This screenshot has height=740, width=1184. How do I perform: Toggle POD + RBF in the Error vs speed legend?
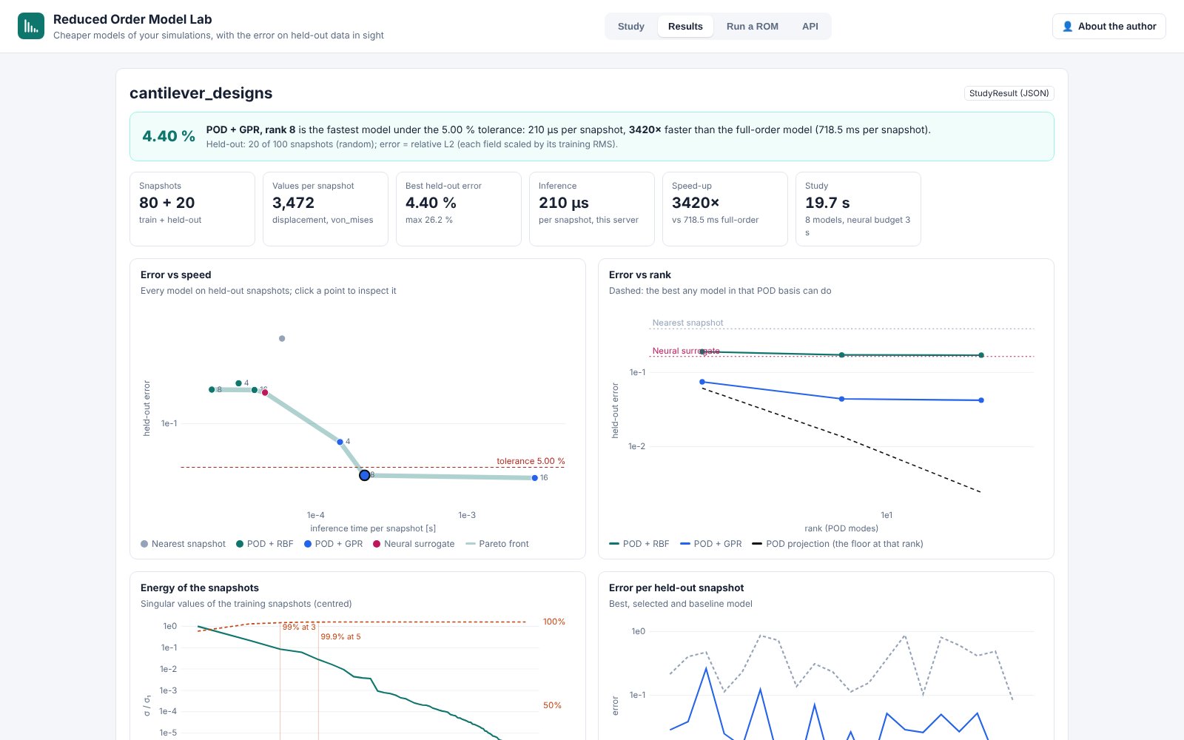click(264, 544)
